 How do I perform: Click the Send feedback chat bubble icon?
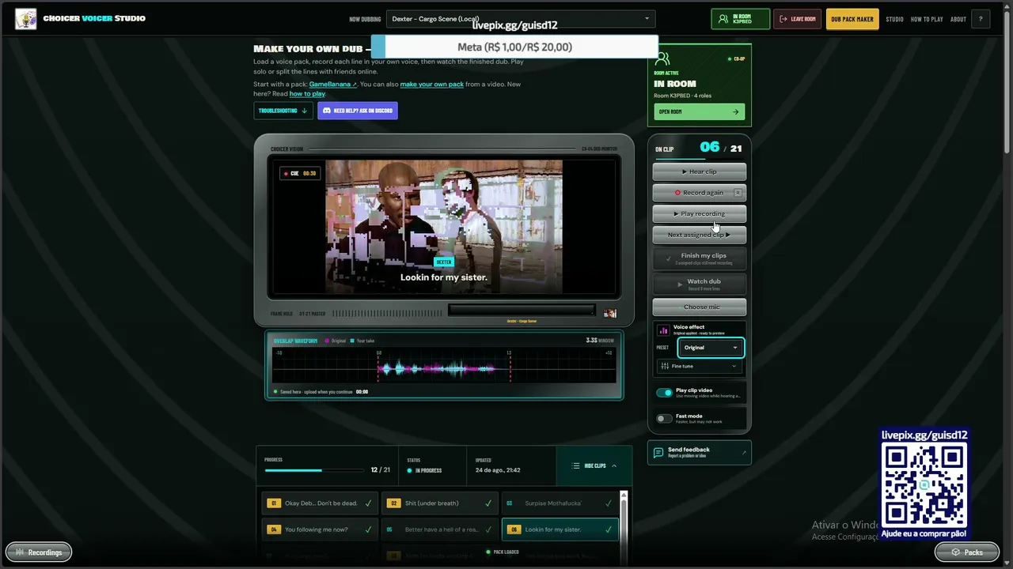tap(658, 453)
